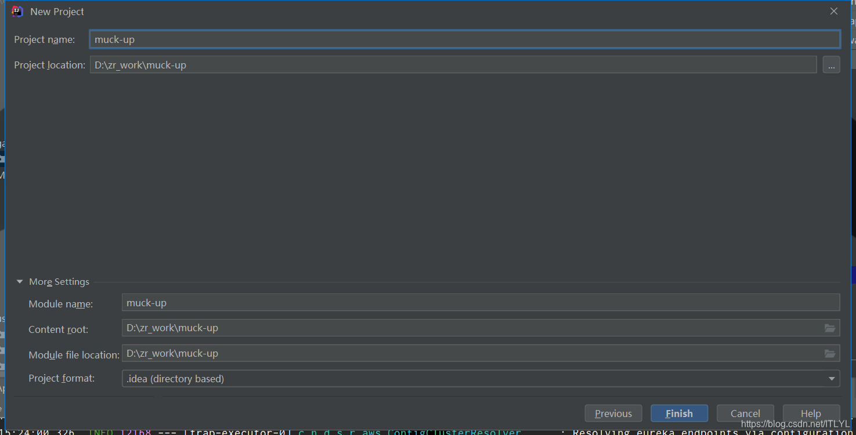Close the New Project dialog
Viewport: 856px width, 435px height.
pos(834,11)
